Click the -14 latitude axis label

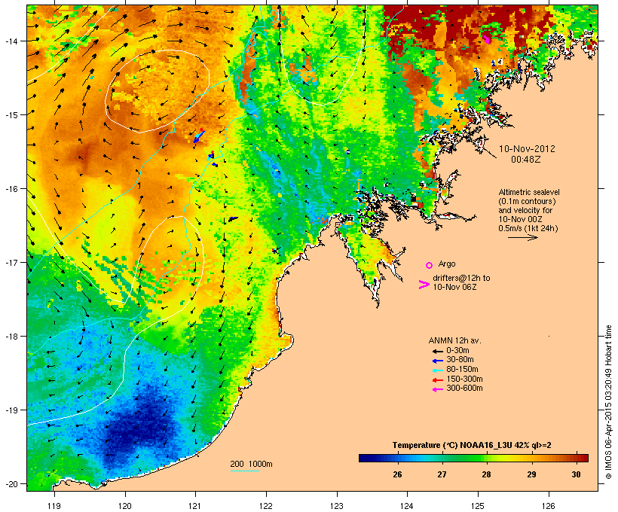(11, 41)
